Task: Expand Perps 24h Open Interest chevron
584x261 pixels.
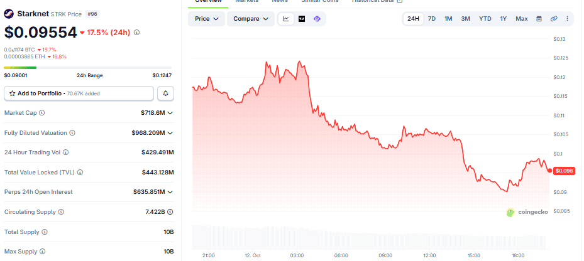Action: (170, 192)
